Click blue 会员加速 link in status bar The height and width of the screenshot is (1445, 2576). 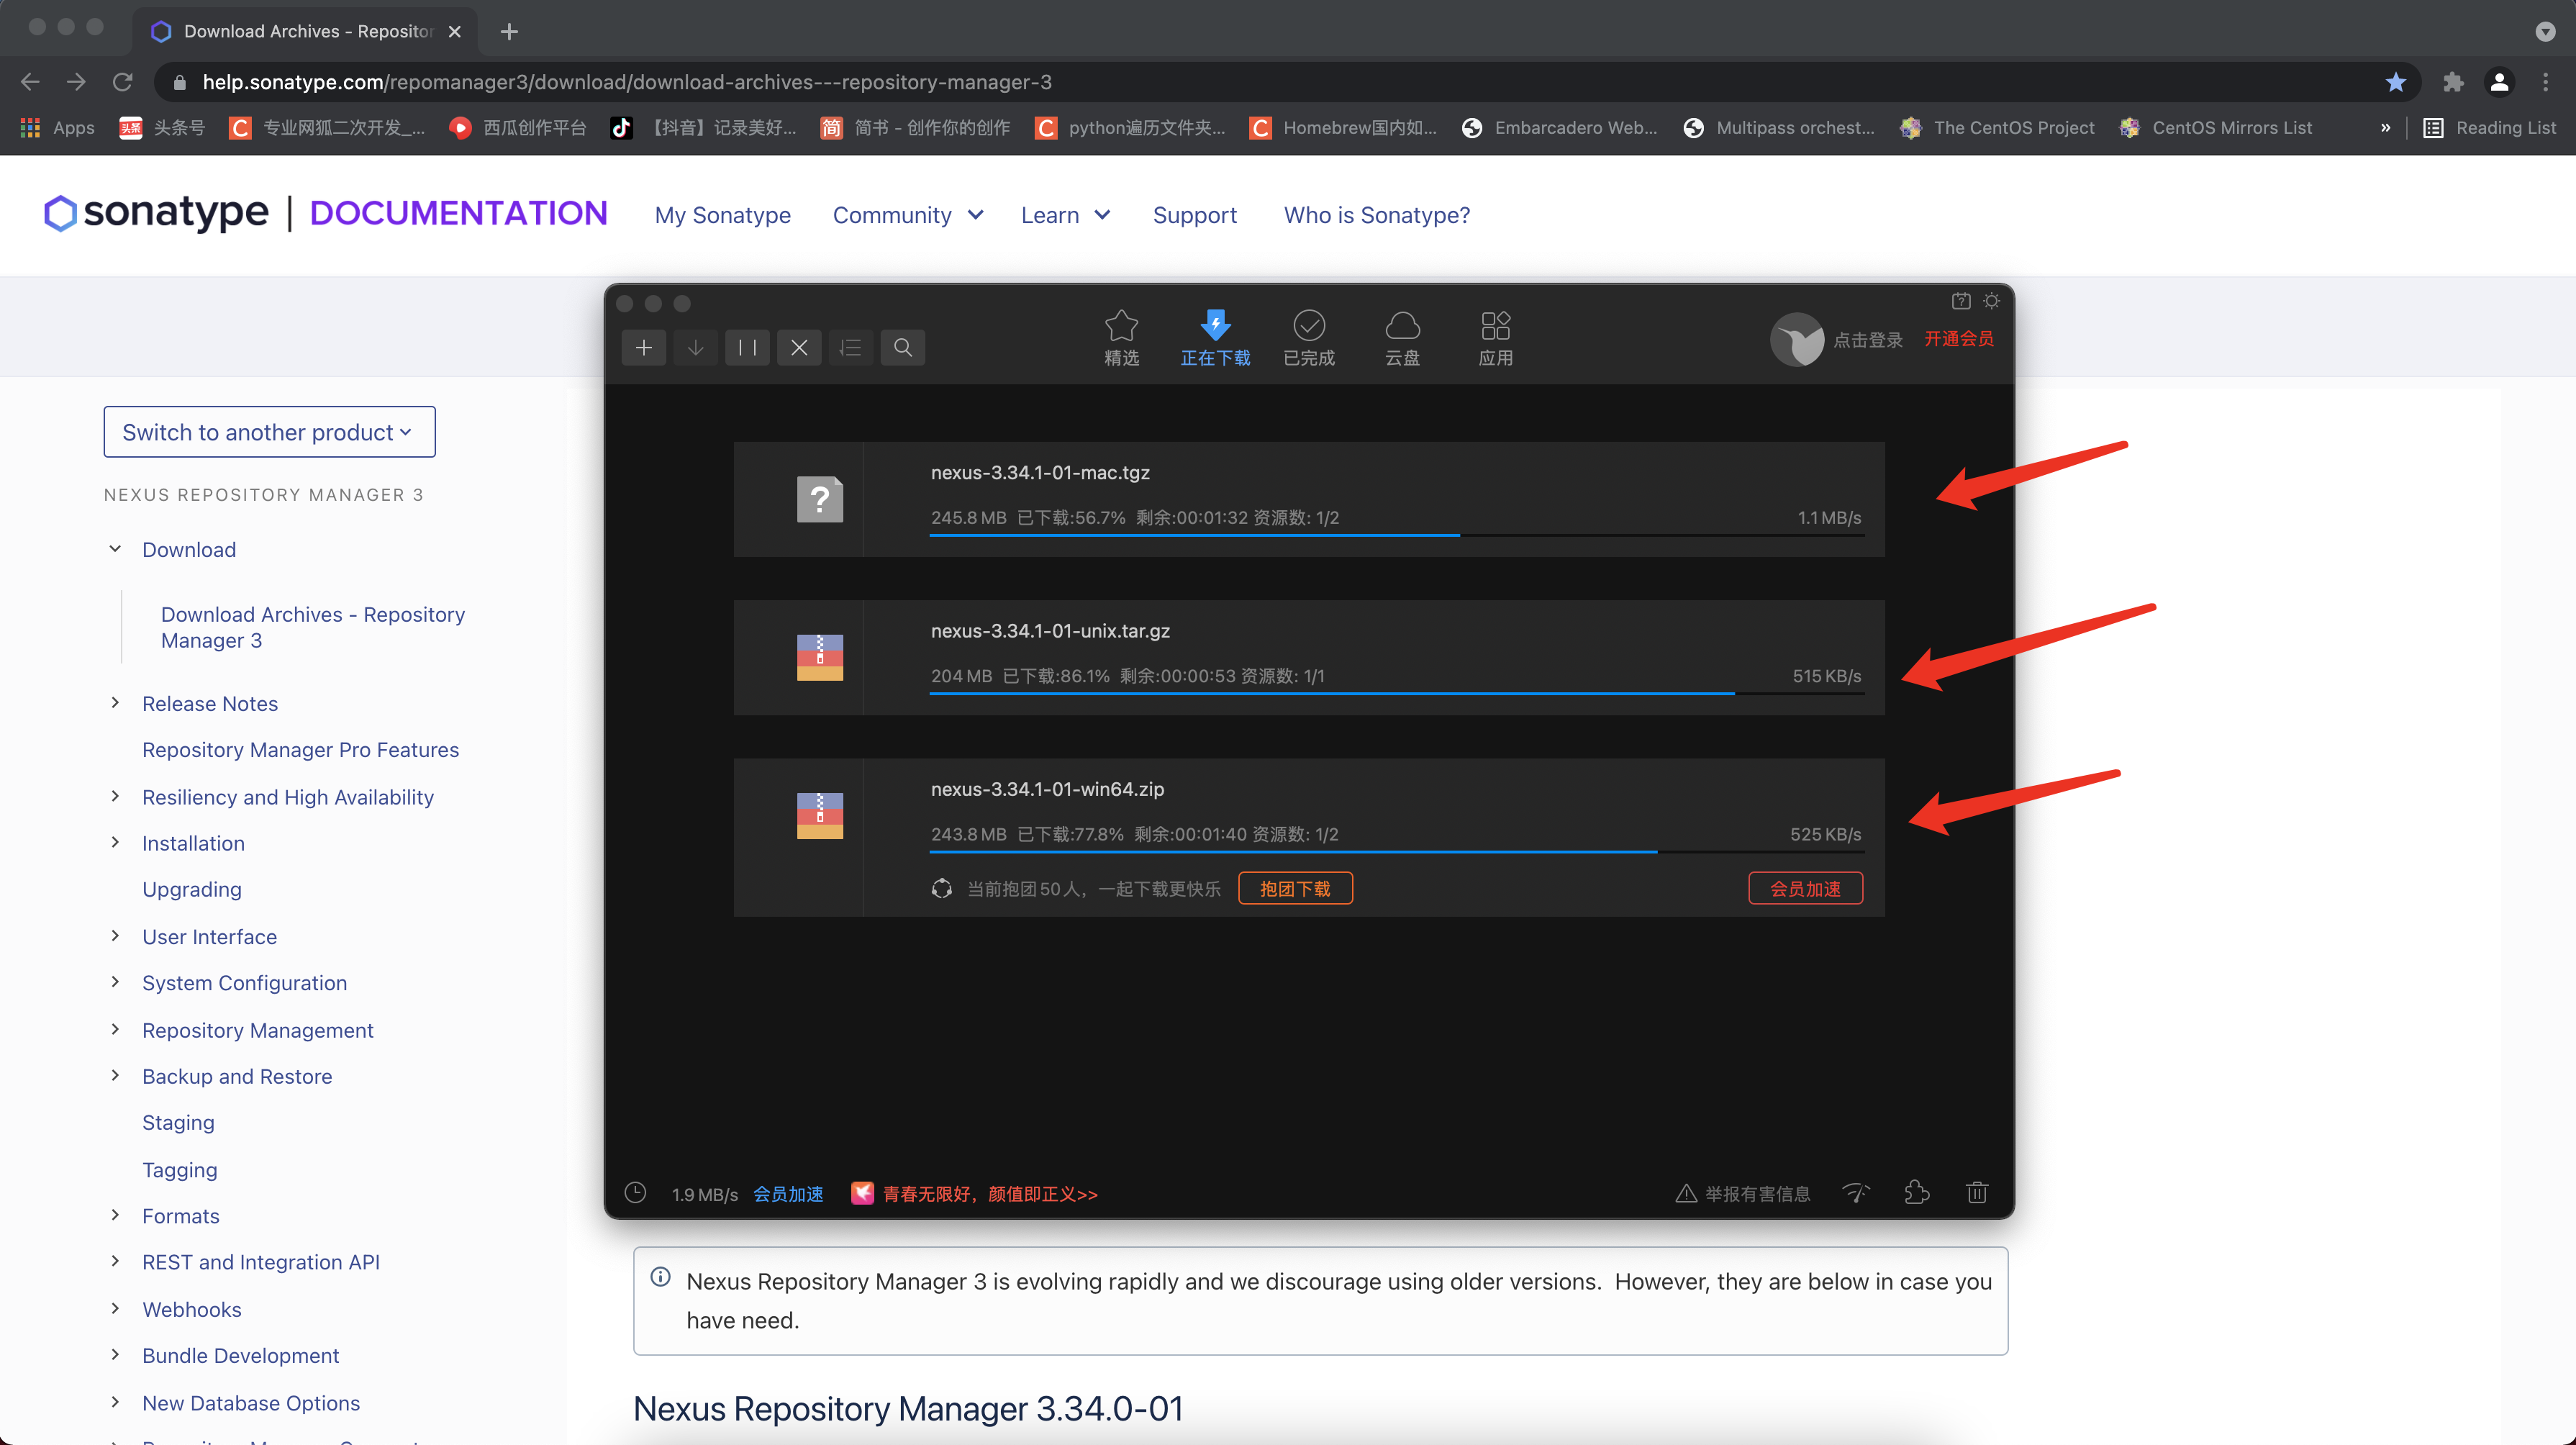pyautogui.click(x=788, y=1194)
